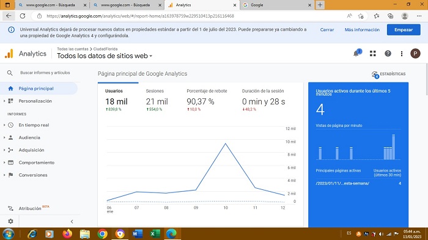
Task: Click the search magnifier in Analytics sidebar
Action: (x=10, y=73)
